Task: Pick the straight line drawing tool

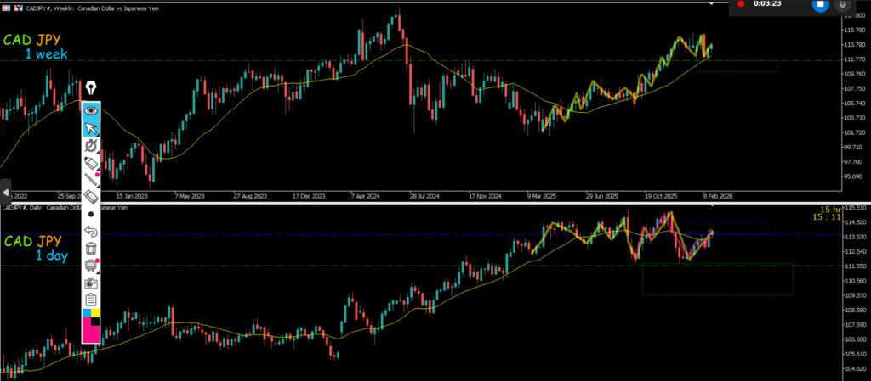Action: 91,179
